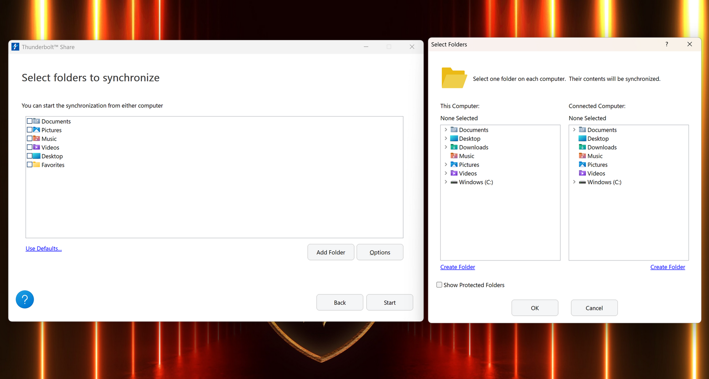The width and height of the screenshot is (709, 379).
Task: Open the Use Defaults link
Action: pos(44,249)
